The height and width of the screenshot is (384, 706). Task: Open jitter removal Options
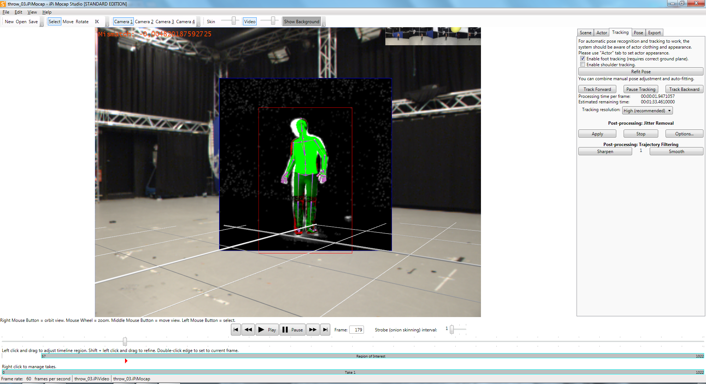pos(684,134)
